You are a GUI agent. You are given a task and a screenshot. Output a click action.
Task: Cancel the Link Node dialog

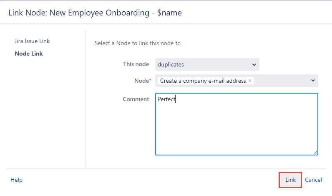pos(313,180)
